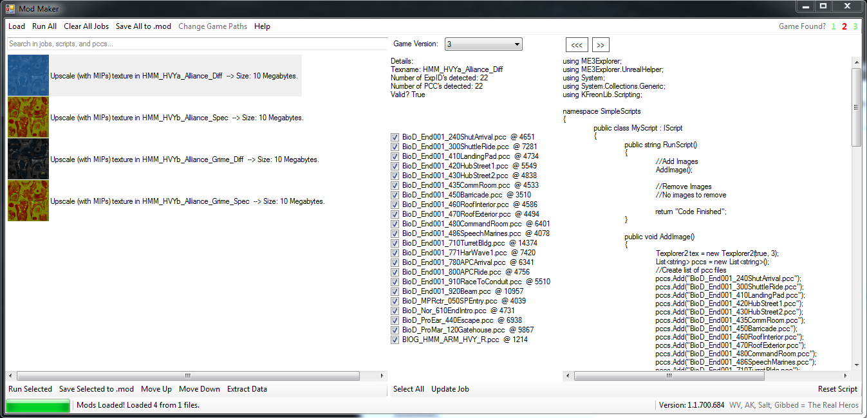Click the <<< previous navigation button
This screenshot has width=867, height=418.
click(577, 45)
